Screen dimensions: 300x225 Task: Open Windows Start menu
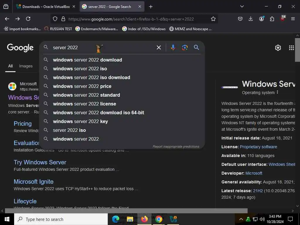(x=7, y=219)
